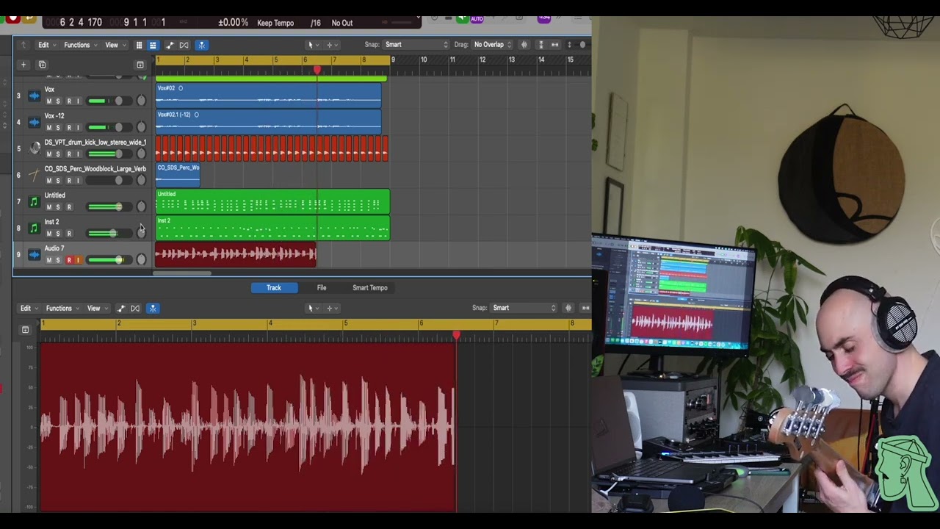Open the tracks area View dropdown
Screen dimensions: 940x529
(x=114, y=45)
